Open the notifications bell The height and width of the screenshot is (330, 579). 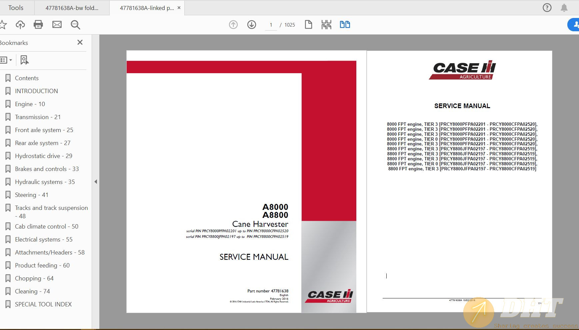click(564, 7)
